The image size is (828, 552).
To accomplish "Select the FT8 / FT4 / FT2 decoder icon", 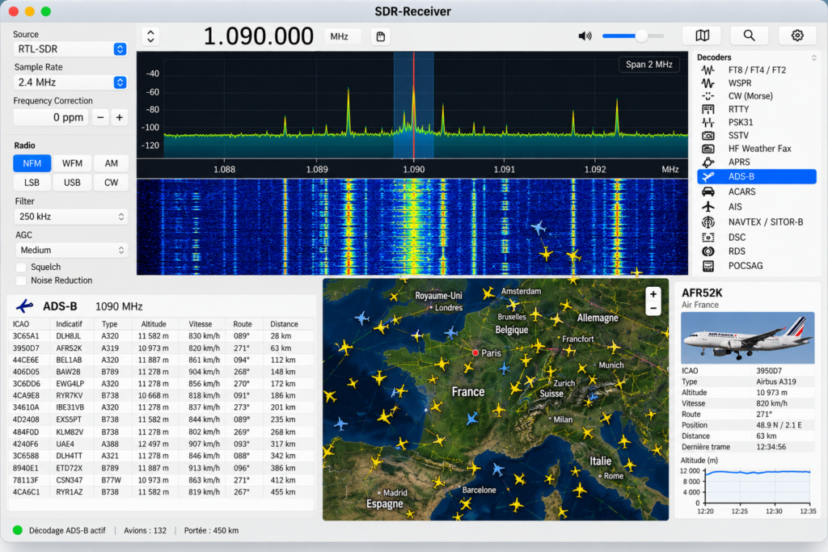I will [x=708, y=70].
